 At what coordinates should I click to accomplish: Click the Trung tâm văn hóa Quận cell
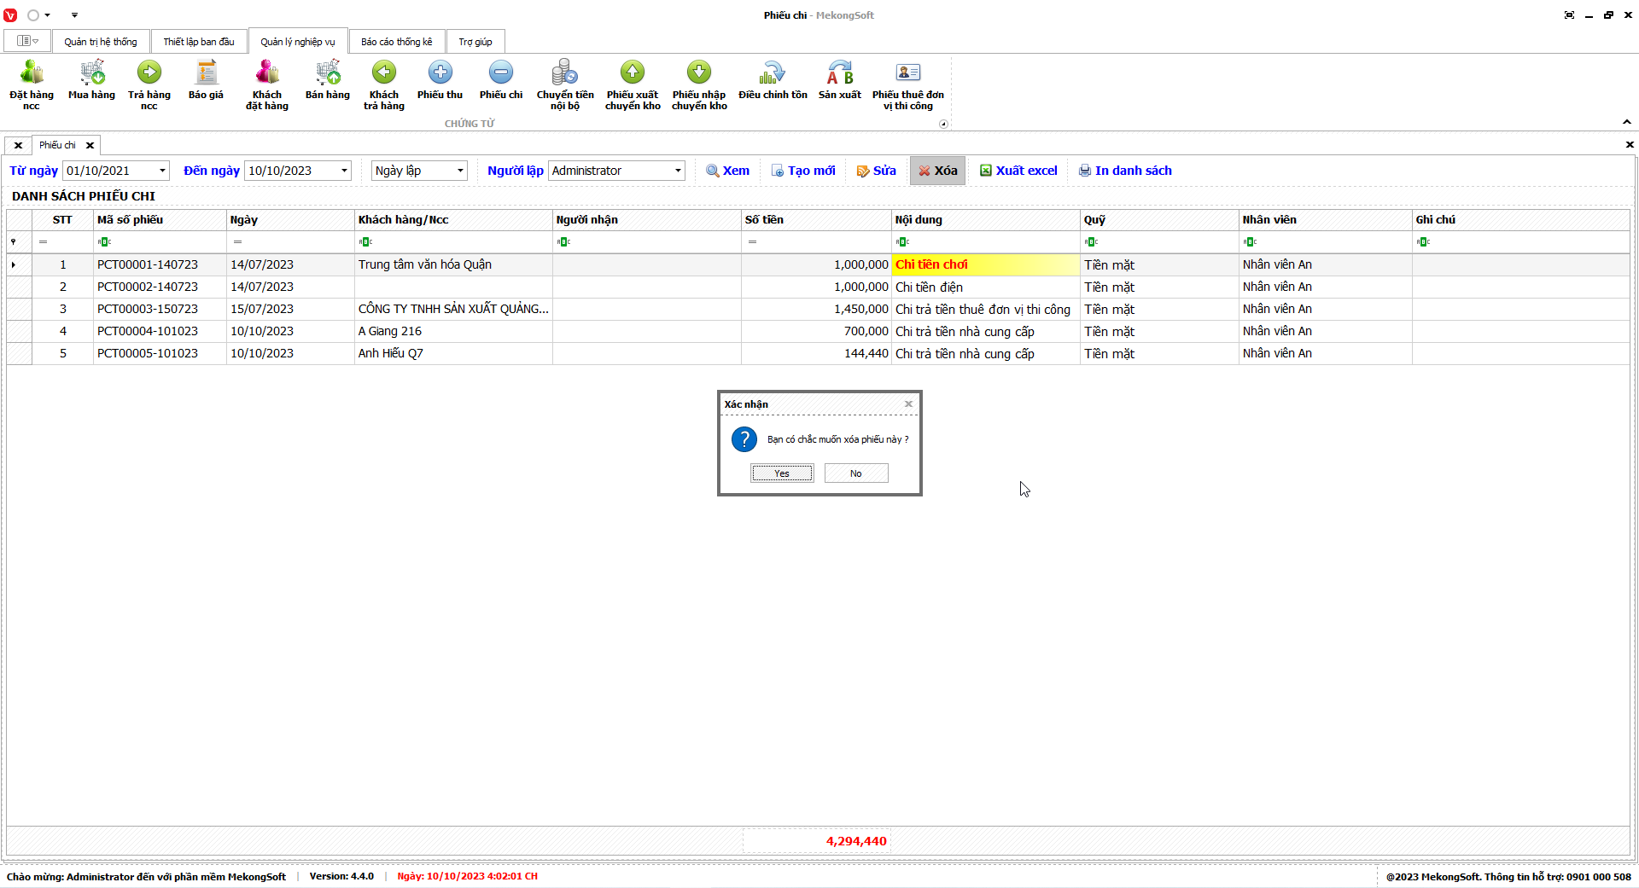453,265
